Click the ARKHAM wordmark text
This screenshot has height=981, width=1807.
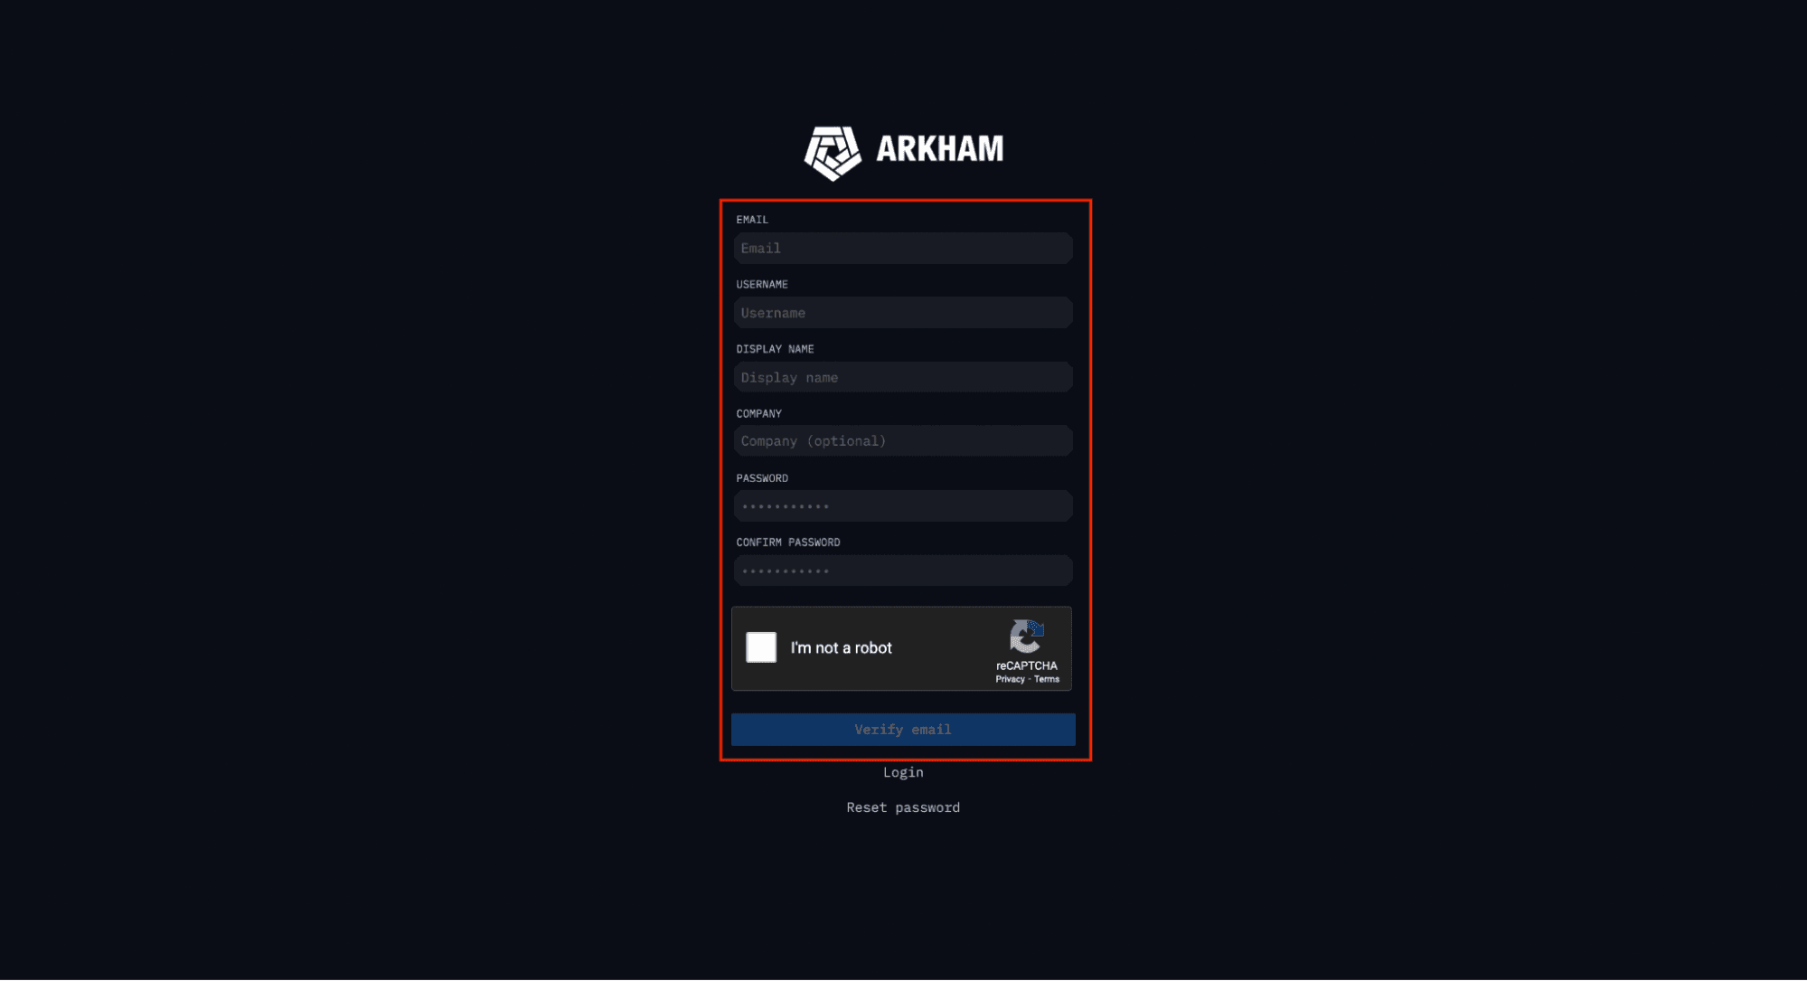[x=939, y=149]
